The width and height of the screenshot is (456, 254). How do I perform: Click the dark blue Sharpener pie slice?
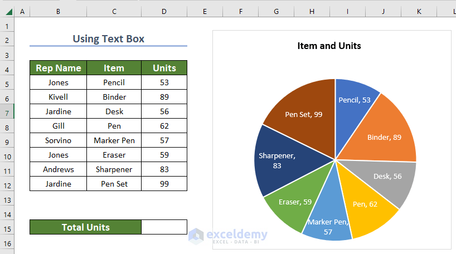pos(279,162)
